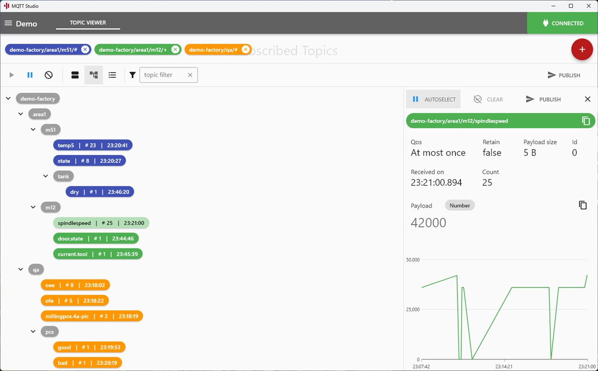Open the TOPIC VIEWER tab
598x371 pixels.
[88, 23]
